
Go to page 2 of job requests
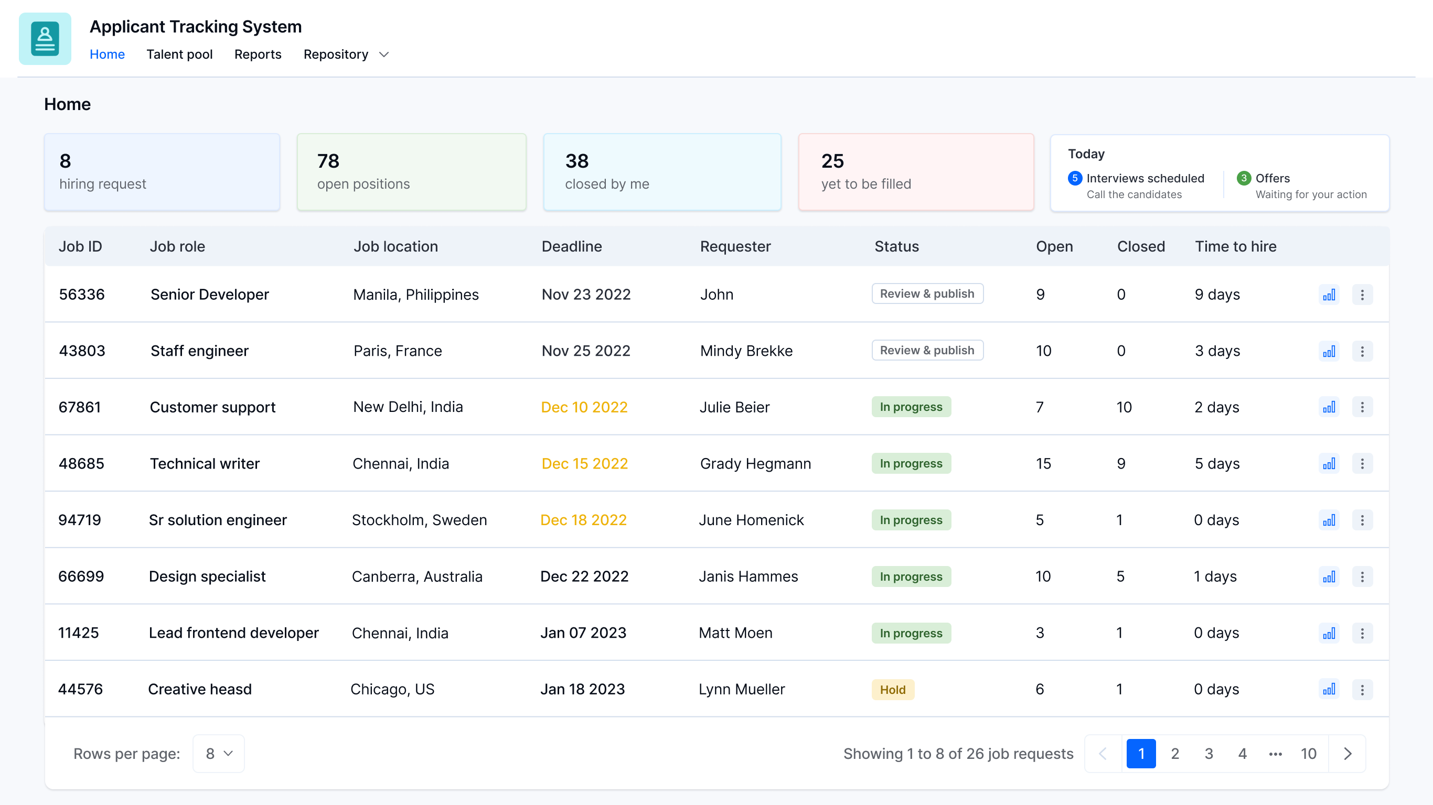point(1175,753)
